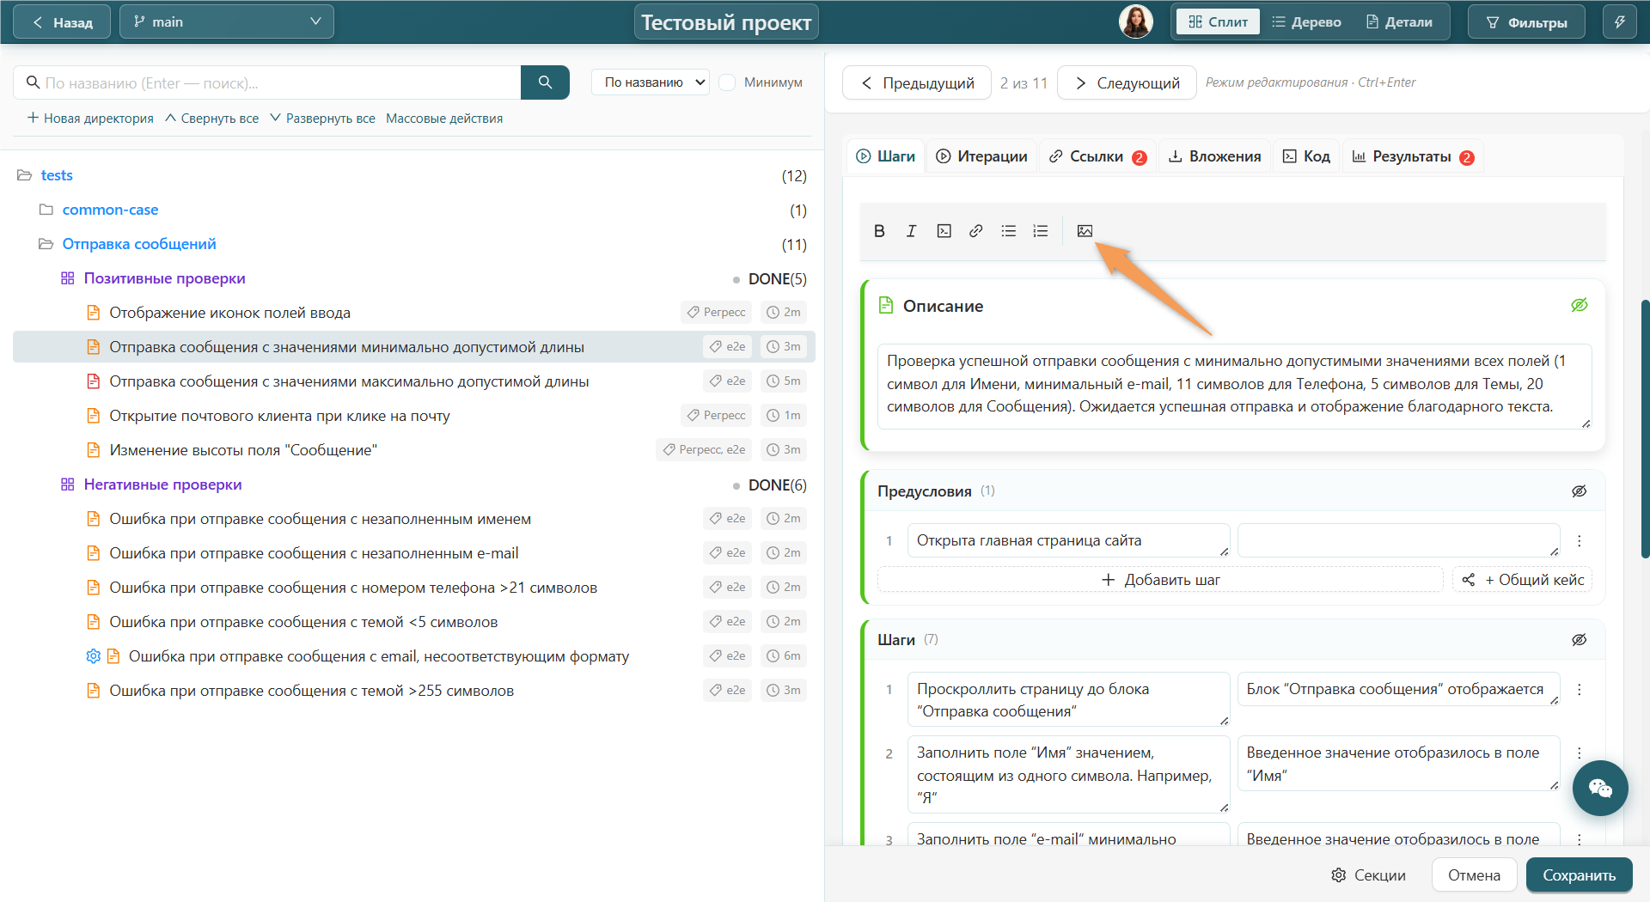Screen dimensions: 1650x902
Task: Insert bulleted list in editor
Action: pos(1008,231)
